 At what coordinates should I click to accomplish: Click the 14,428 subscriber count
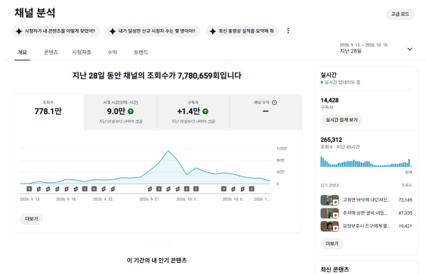click(329, 101)
